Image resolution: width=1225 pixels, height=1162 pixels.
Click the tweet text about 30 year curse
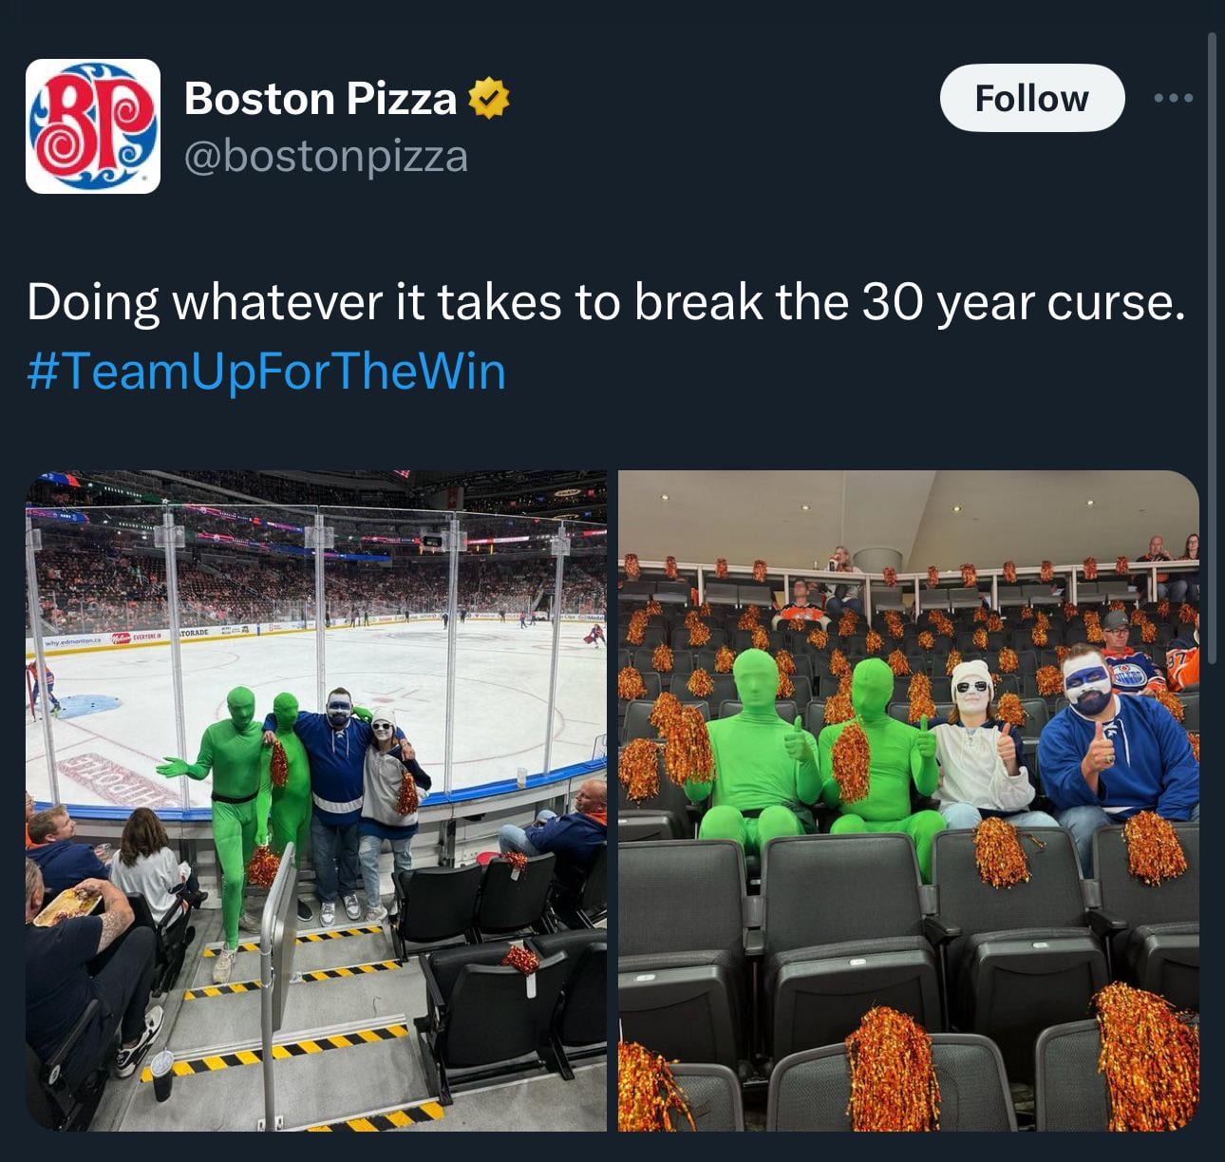pos(606,302)
